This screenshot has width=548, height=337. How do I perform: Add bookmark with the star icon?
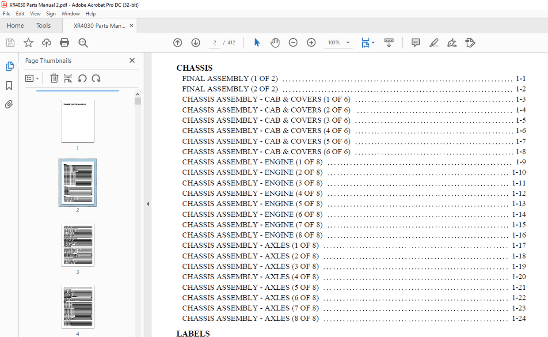pyautogui.click(x=28, y=42)
